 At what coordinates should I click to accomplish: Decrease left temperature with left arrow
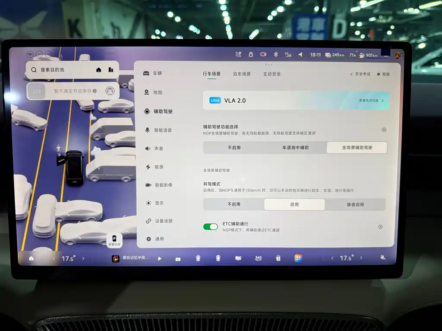click(x=54, y=259)
